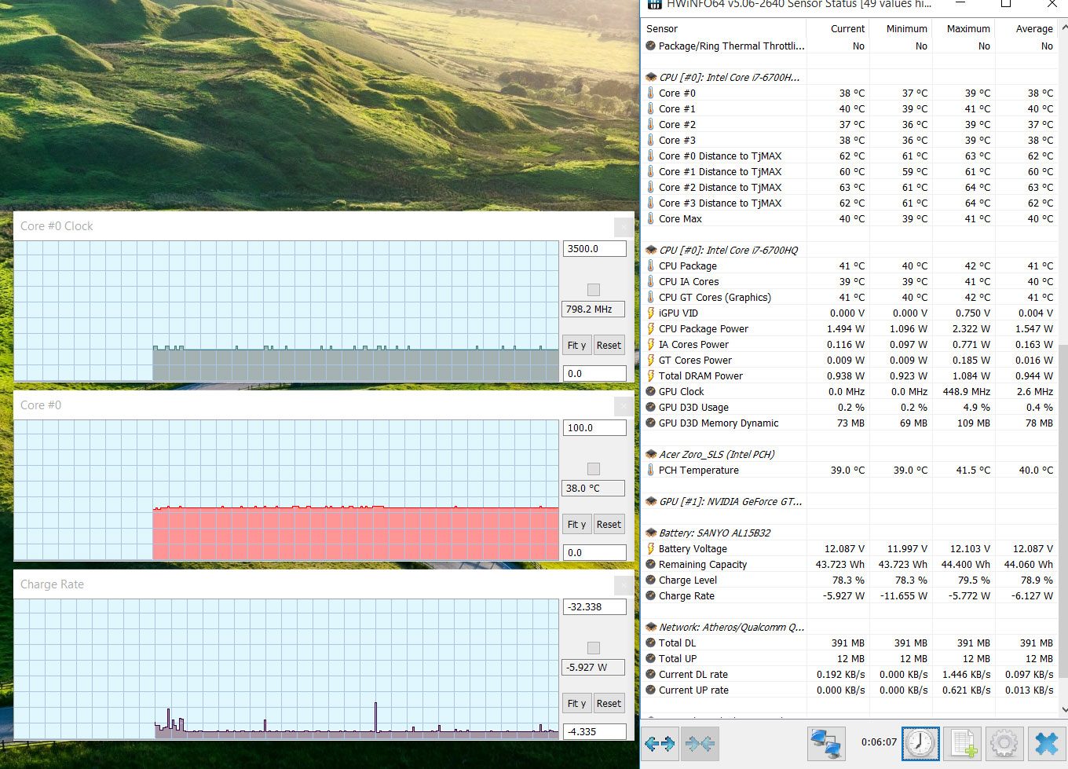Click Fit y in Core #0 temperature graph

(576, 524)
